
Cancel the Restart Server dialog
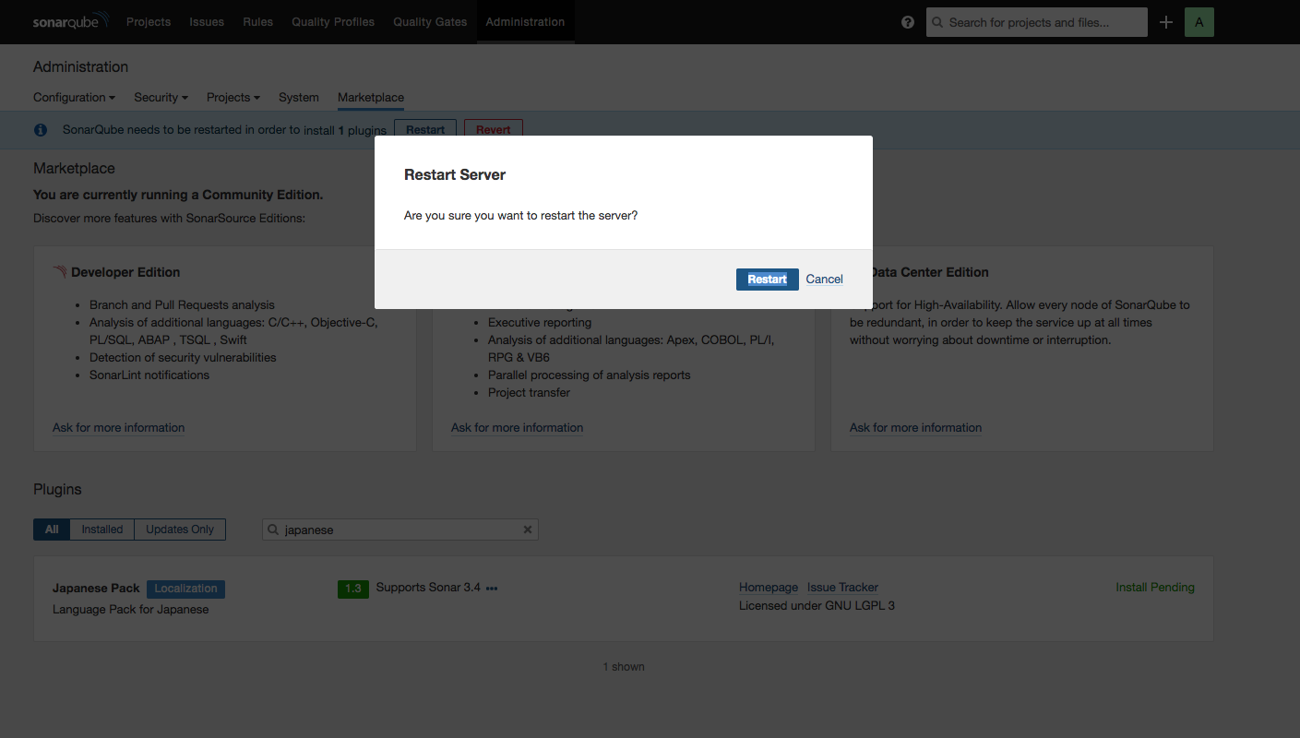coord(825,280)
